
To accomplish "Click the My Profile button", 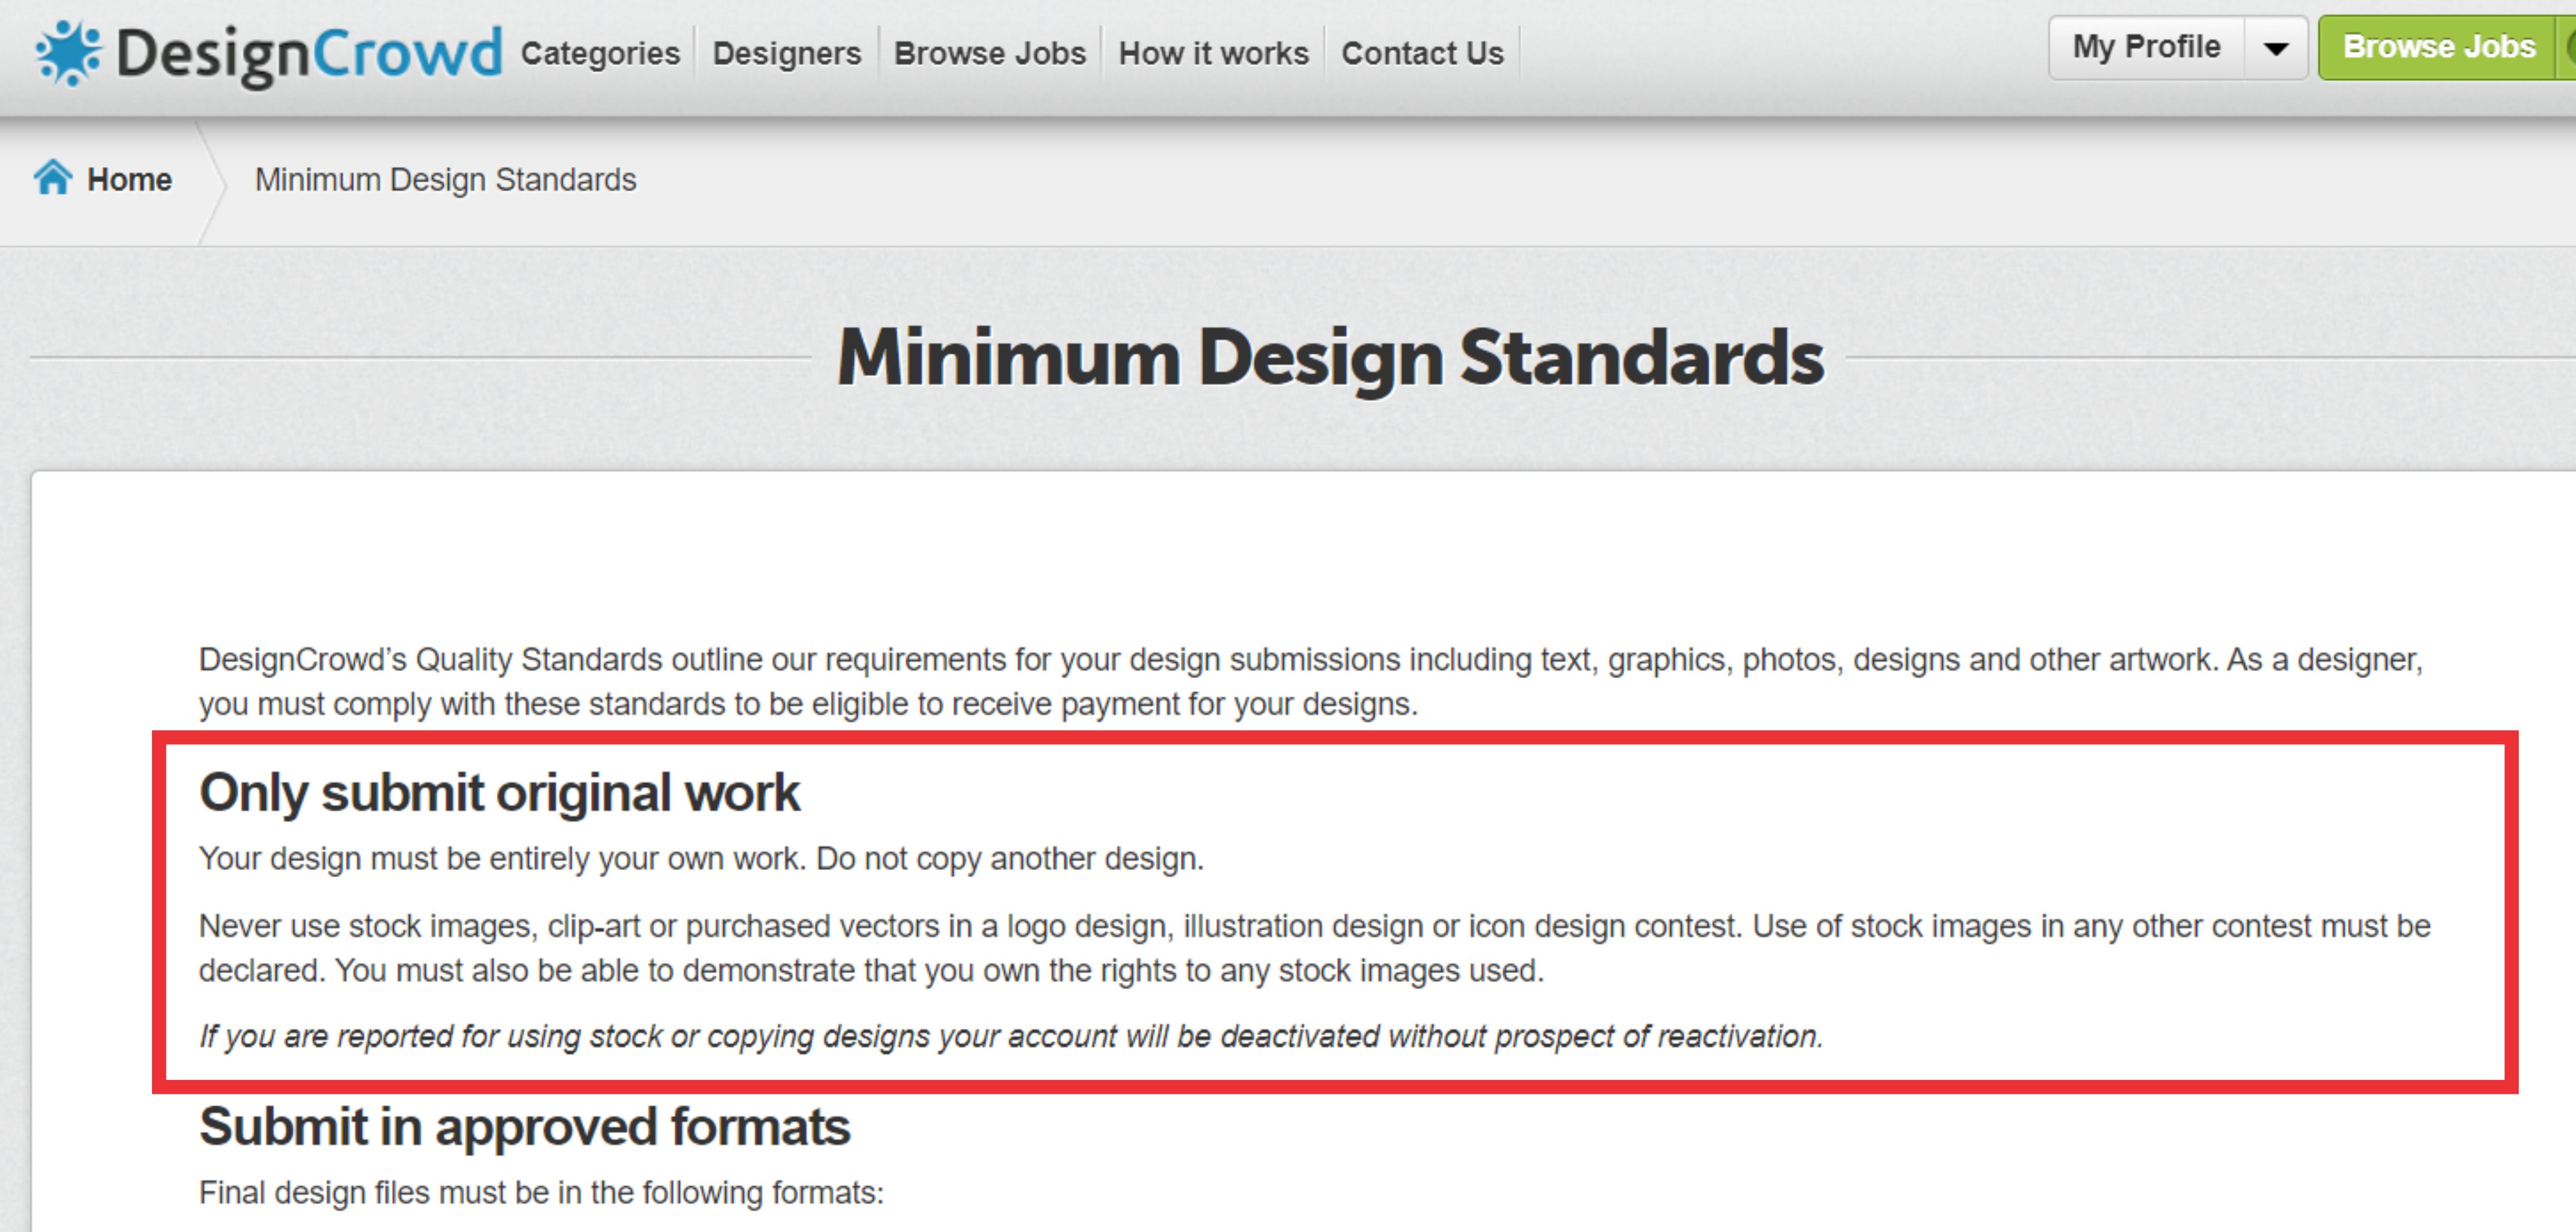I will click(2146, 47).
